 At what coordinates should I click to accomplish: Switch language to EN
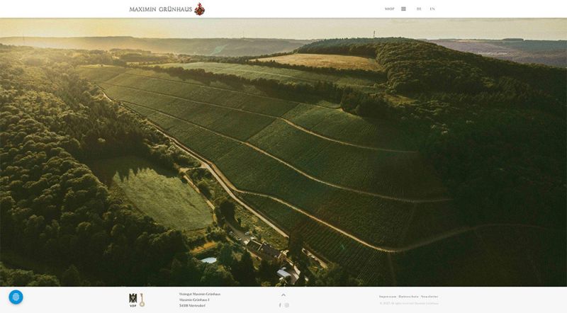tap(432, 8)
